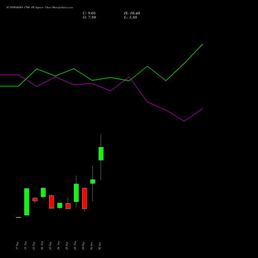Click the 24 Sep date label
Viewport: 258px width, 258px height.
[x=58, y=246]
